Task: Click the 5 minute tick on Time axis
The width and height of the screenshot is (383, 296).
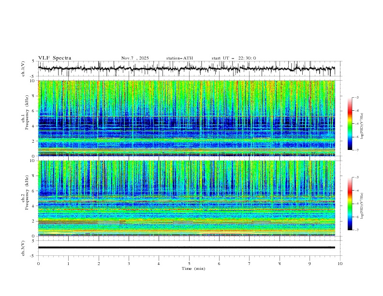Action: point(189,263)
